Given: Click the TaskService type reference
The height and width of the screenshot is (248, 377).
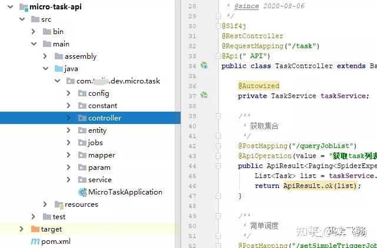Looking at the screenshot, I should click(x=293, y=96).
